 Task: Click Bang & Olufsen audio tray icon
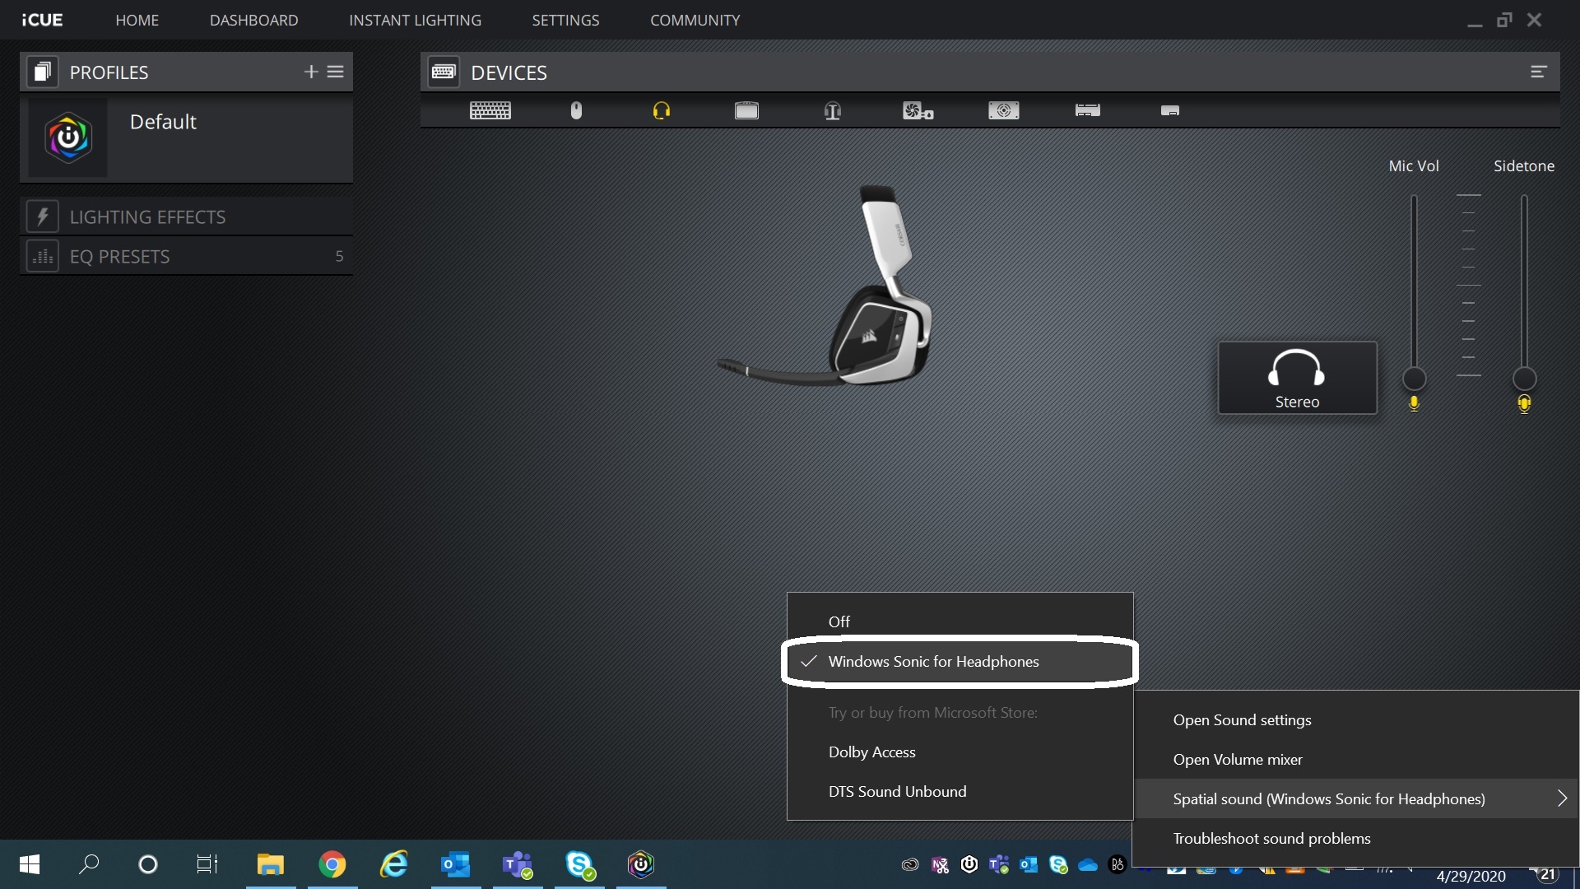tap(1117, 864)
